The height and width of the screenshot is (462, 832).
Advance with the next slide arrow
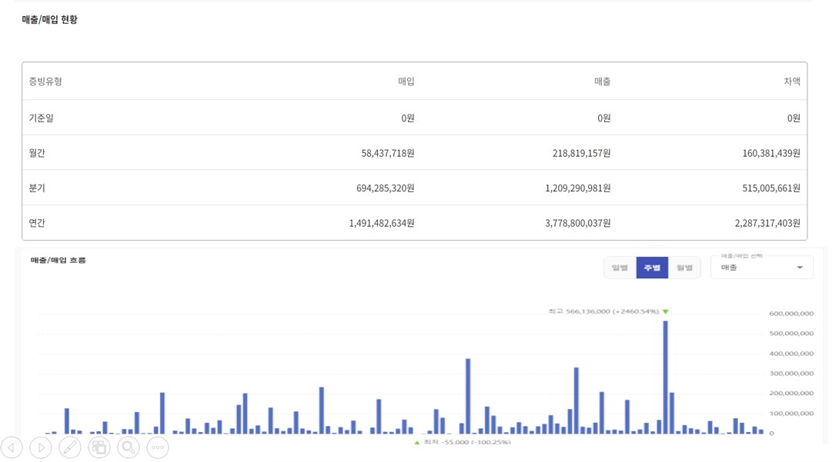tap(41, 447)
